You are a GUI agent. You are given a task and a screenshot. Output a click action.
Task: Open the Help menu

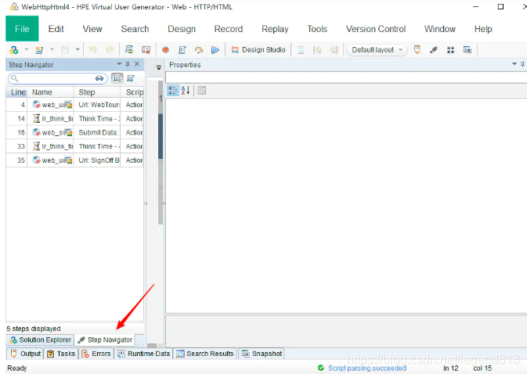(483, 29)
